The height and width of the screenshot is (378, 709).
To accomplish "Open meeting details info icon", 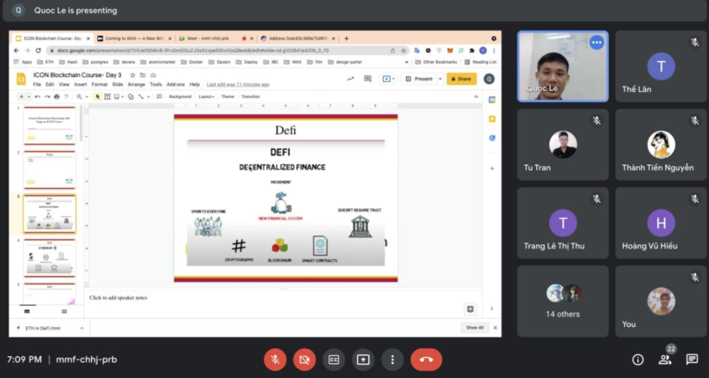I will pos(638,360).
